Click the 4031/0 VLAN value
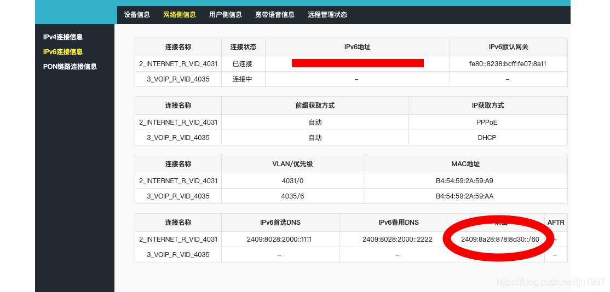Viewport: 610px width, 292px height. click(x=292, y=181)
